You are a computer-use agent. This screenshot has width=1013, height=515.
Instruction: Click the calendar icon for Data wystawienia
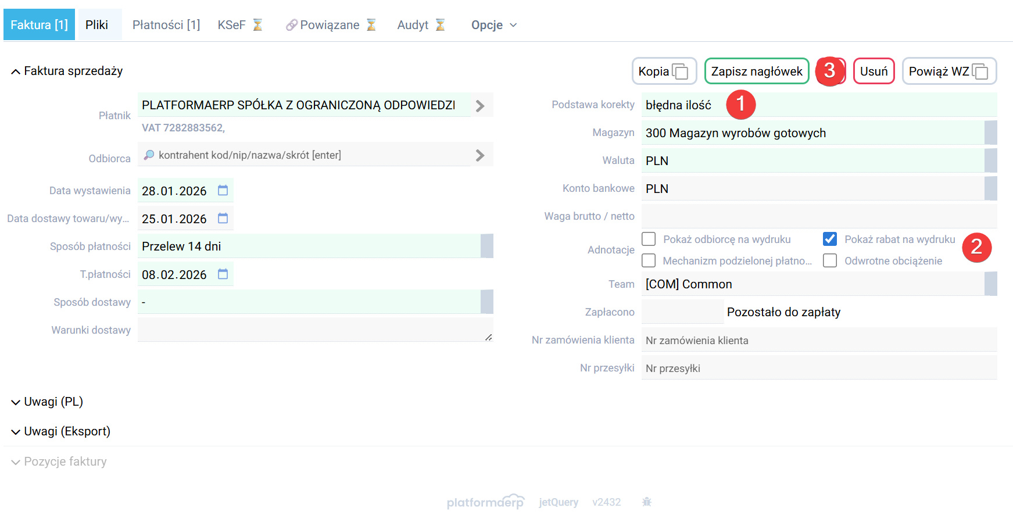click(223, 191)
